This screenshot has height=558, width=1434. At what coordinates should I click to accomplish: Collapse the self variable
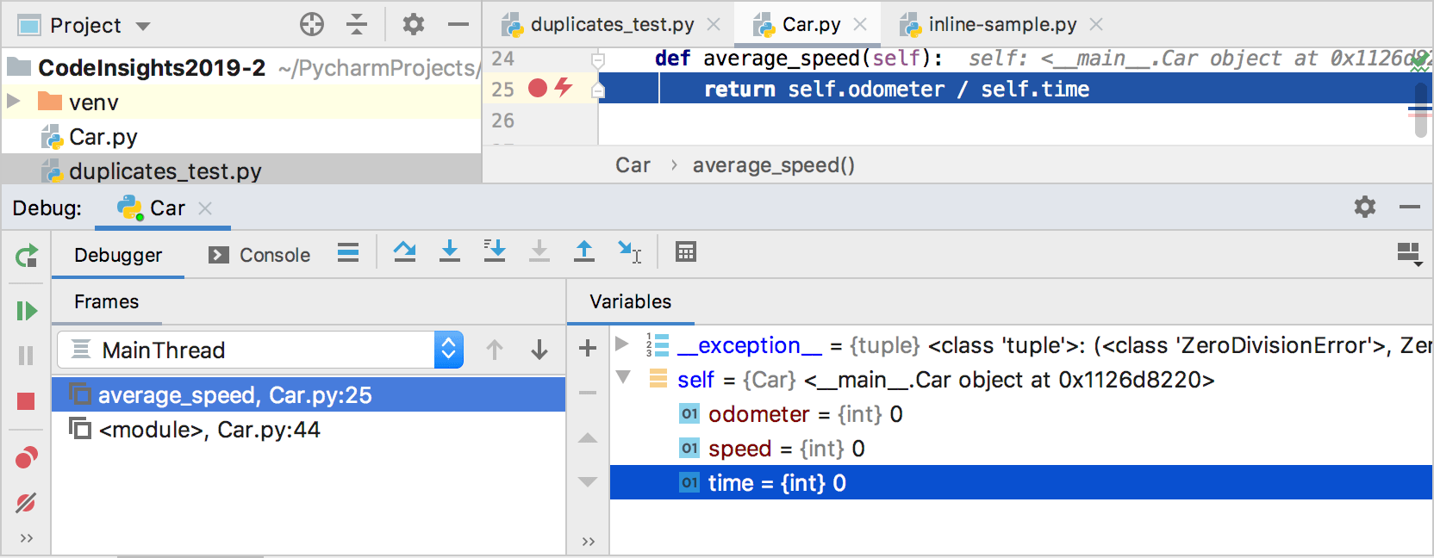pos(623,377)
